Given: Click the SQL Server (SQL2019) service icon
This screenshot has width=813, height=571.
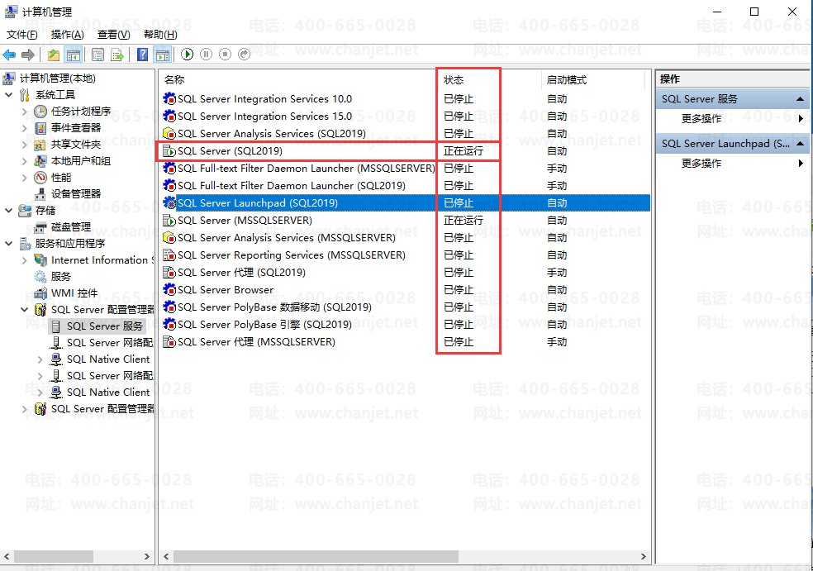Looking at the screenshot, I should (169, 151).
